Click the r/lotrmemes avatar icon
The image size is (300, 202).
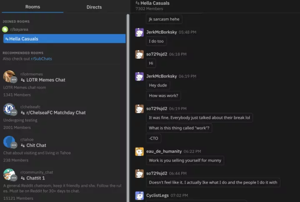[x=9, y=77]
